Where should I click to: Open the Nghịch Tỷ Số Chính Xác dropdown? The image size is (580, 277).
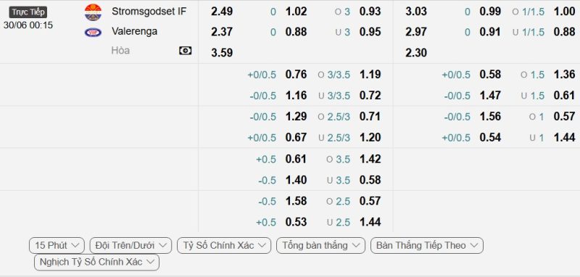(97, 262)
